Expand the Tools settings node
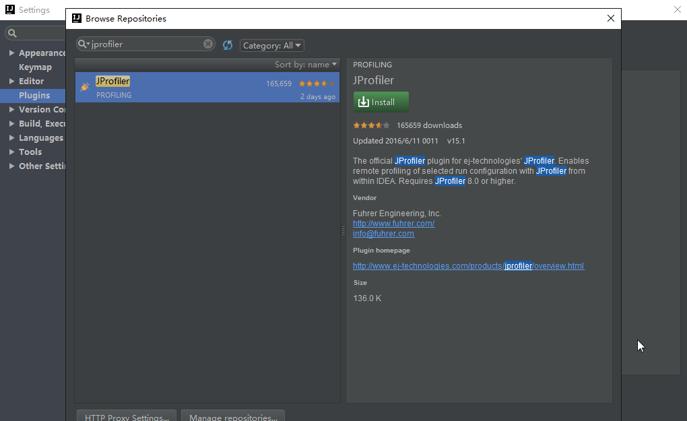 coord(12,152)
